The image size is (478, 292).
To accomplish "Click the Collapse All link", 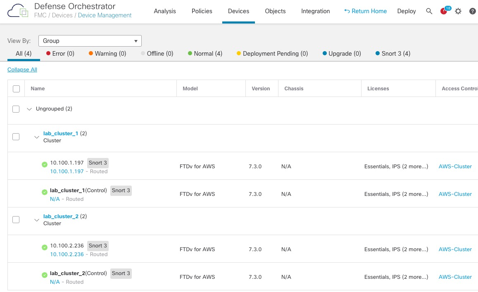I will click(x=22, y=69).
